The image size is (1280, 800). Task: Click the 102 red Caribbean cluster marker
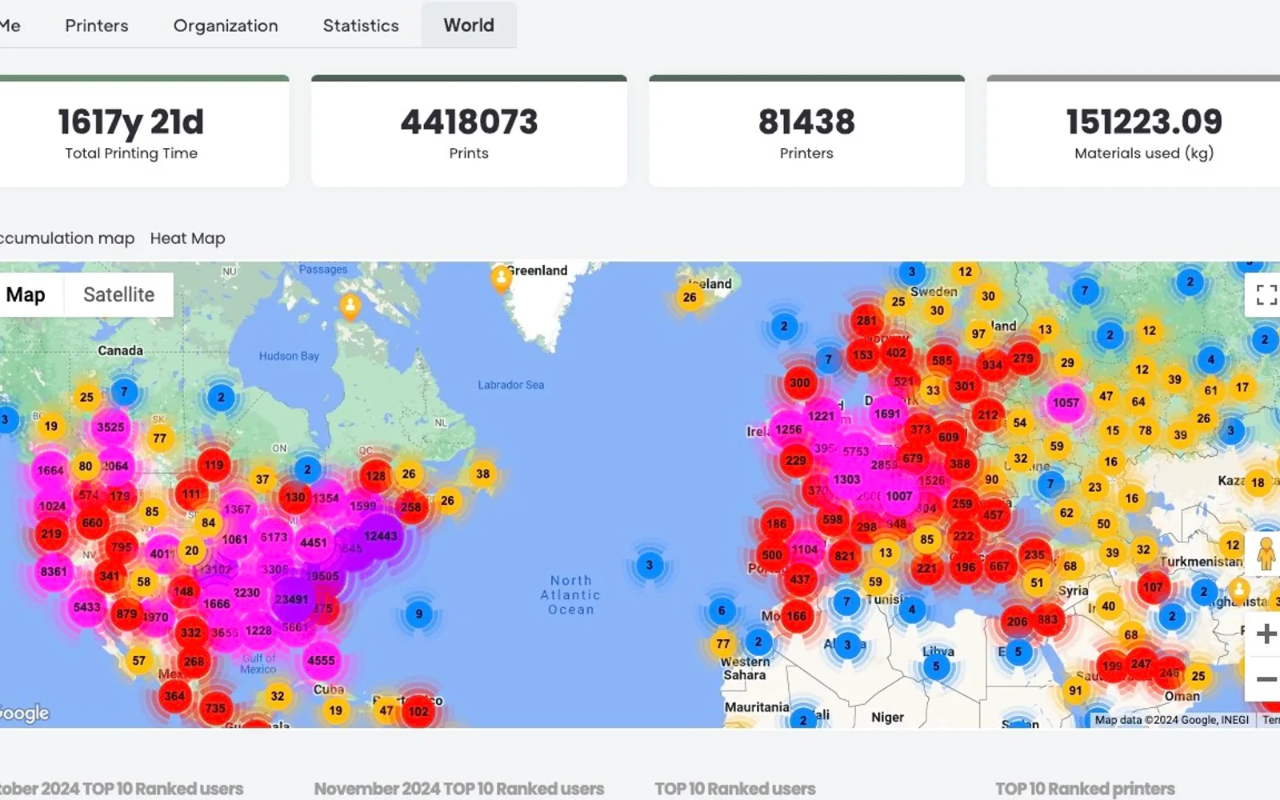(x=418, y=711)
